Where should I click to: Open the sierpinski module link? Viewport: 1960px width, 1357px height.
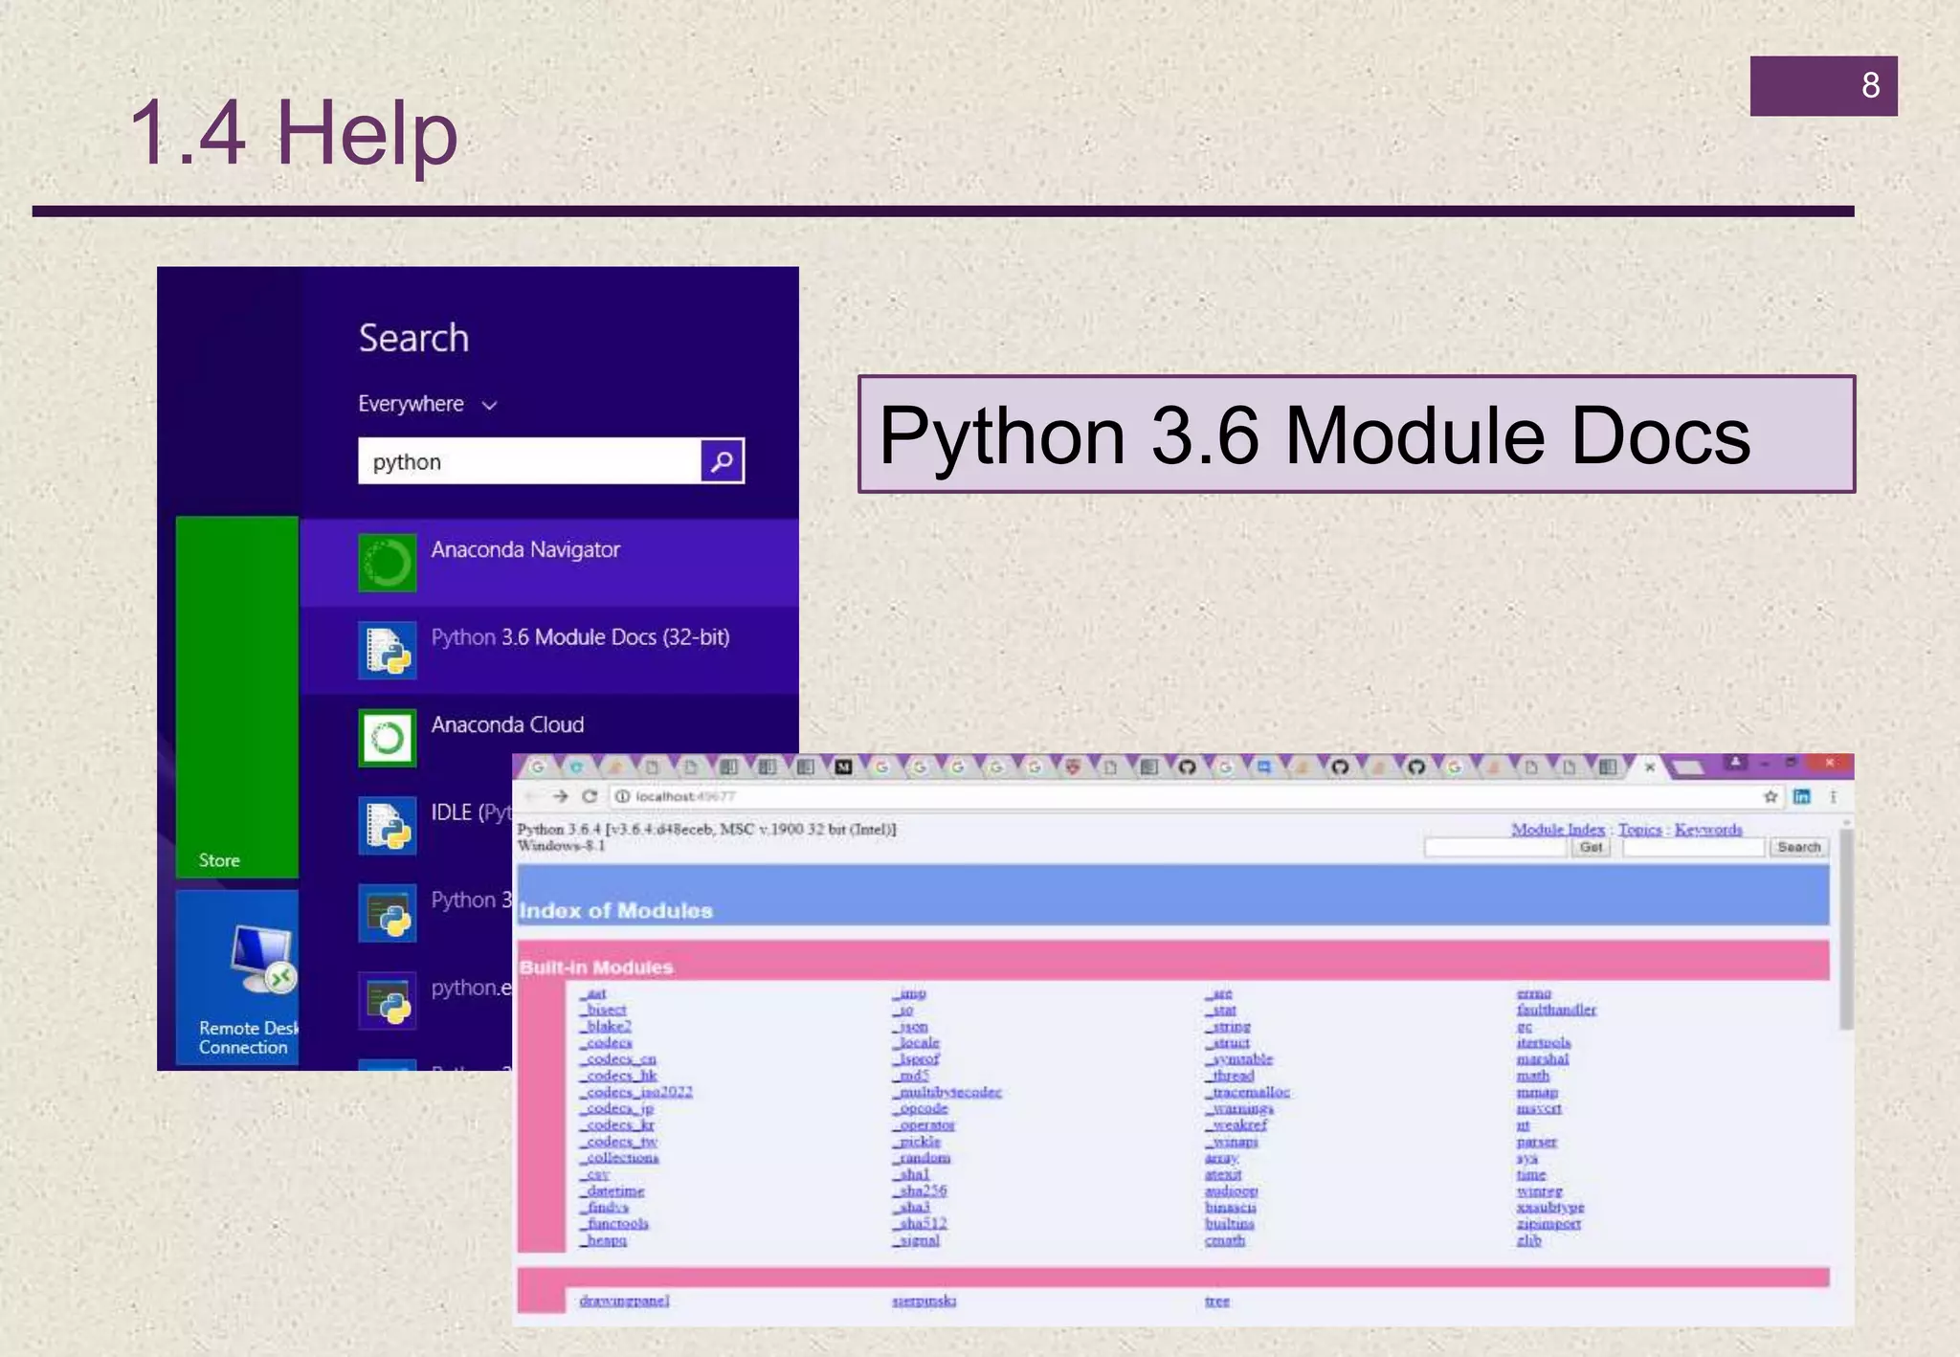pyautogui.click(x=924, y=1301)
